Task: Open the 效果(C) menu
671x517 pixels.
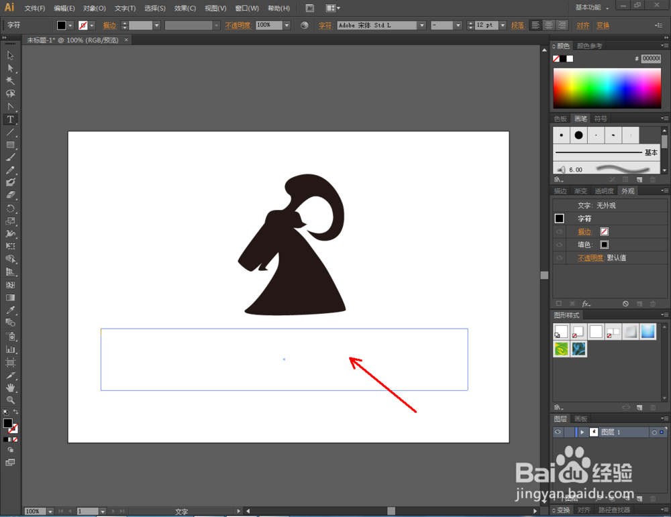Action: [185, 8]
